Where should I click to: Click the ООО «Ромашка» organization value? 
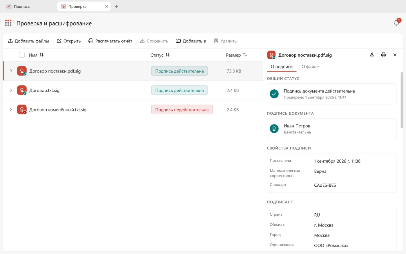click(x=331, y=246)
